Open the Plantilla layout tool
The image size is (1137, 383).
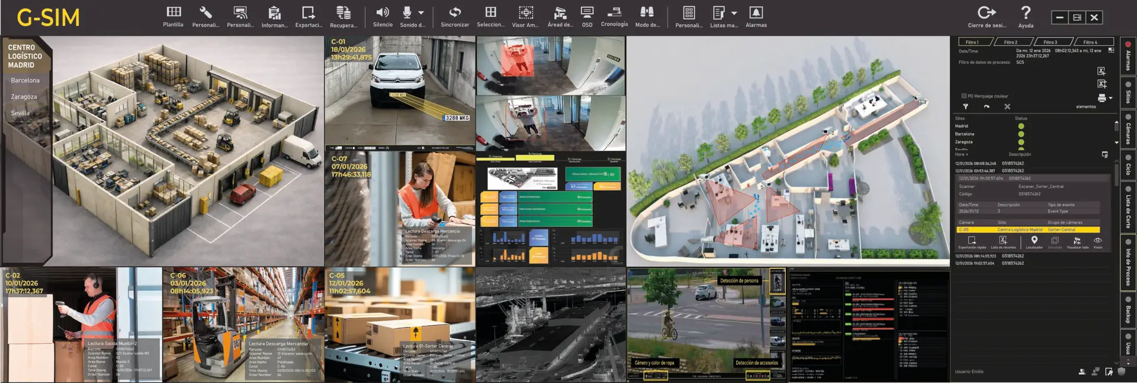pyautogui.click(x=174, y=17)
